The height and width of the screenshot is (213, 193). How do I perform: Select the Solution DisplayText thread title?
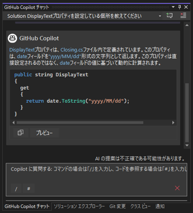74,16
